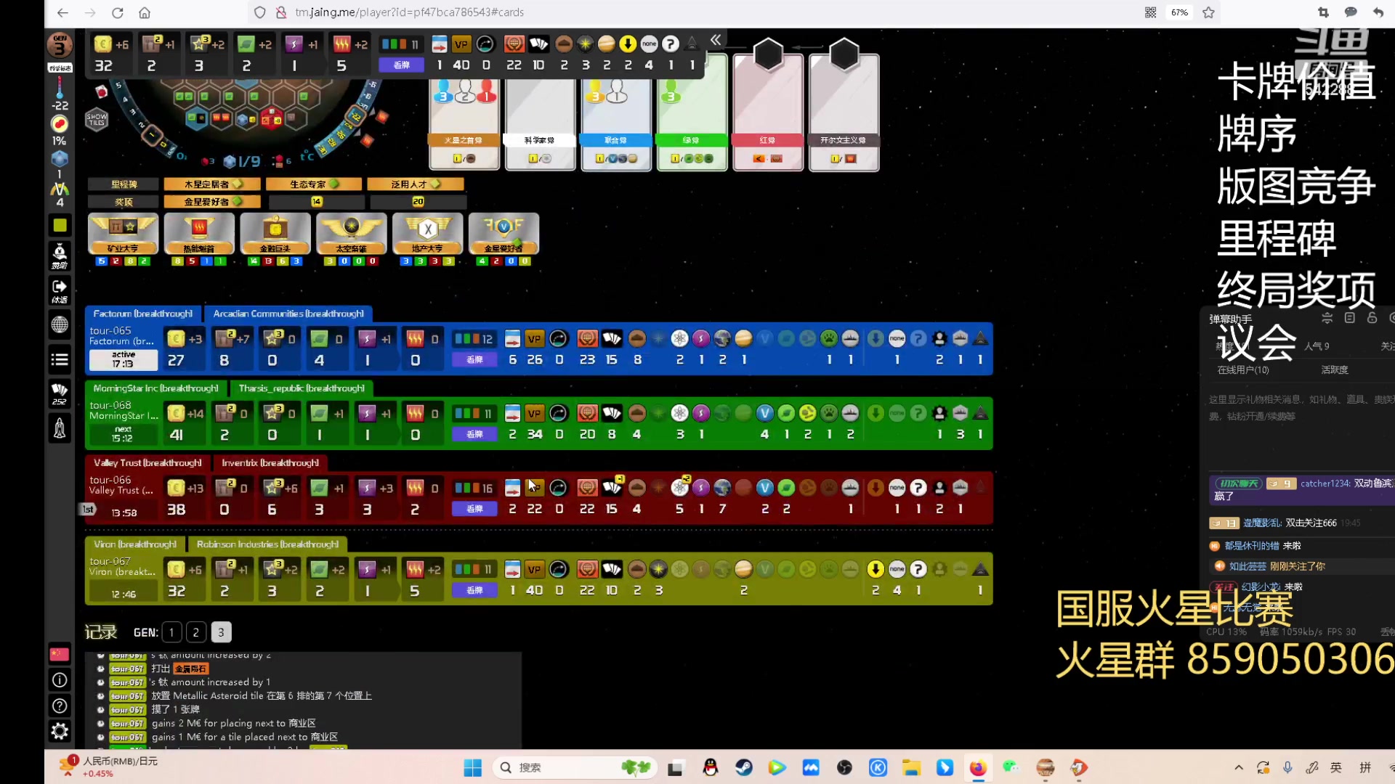This screenshot has height=784, width=1395.
Task: Open the globe board icon in sidebar
Action: click(60, 324)
